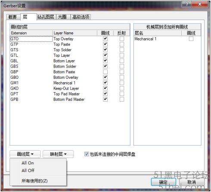211x192 pixels.
Task: Click the 确定 button
Action: (163, 182)
